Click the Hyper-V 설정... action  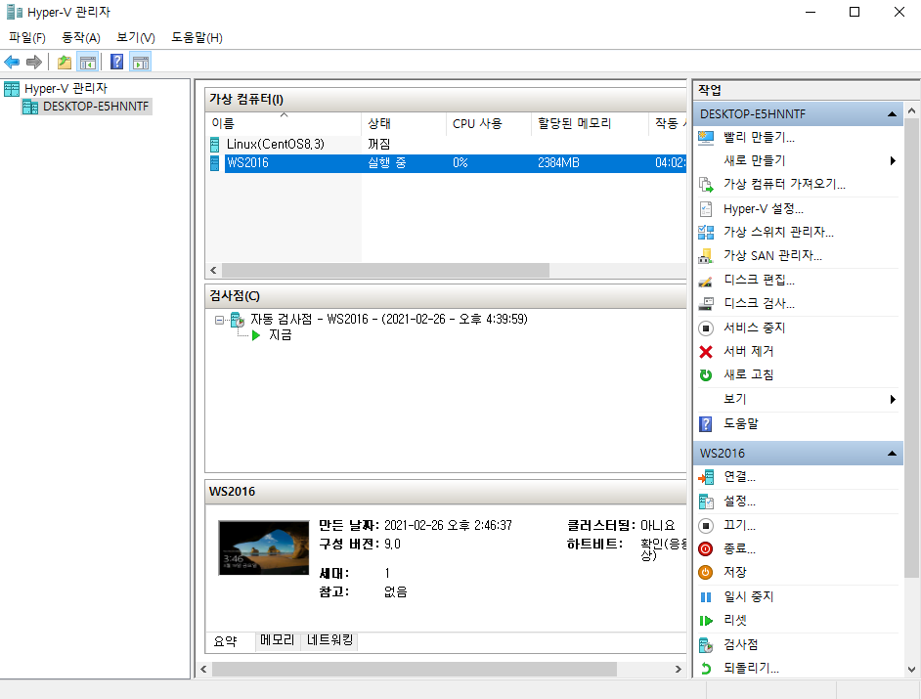point(763,209)
